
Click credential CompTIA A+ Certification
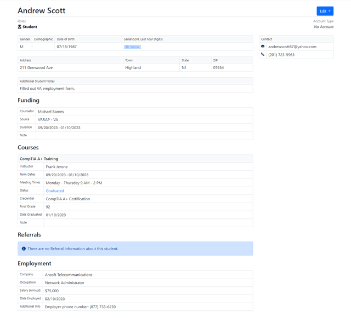tap(68, 199)
